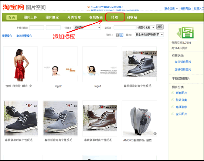Click the green image space logo icon

click(x=185, y=33)
